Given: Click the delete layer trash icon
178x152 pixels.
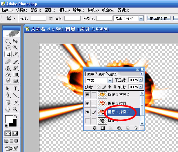Looking at the screenshot, I should click(136, 128).
